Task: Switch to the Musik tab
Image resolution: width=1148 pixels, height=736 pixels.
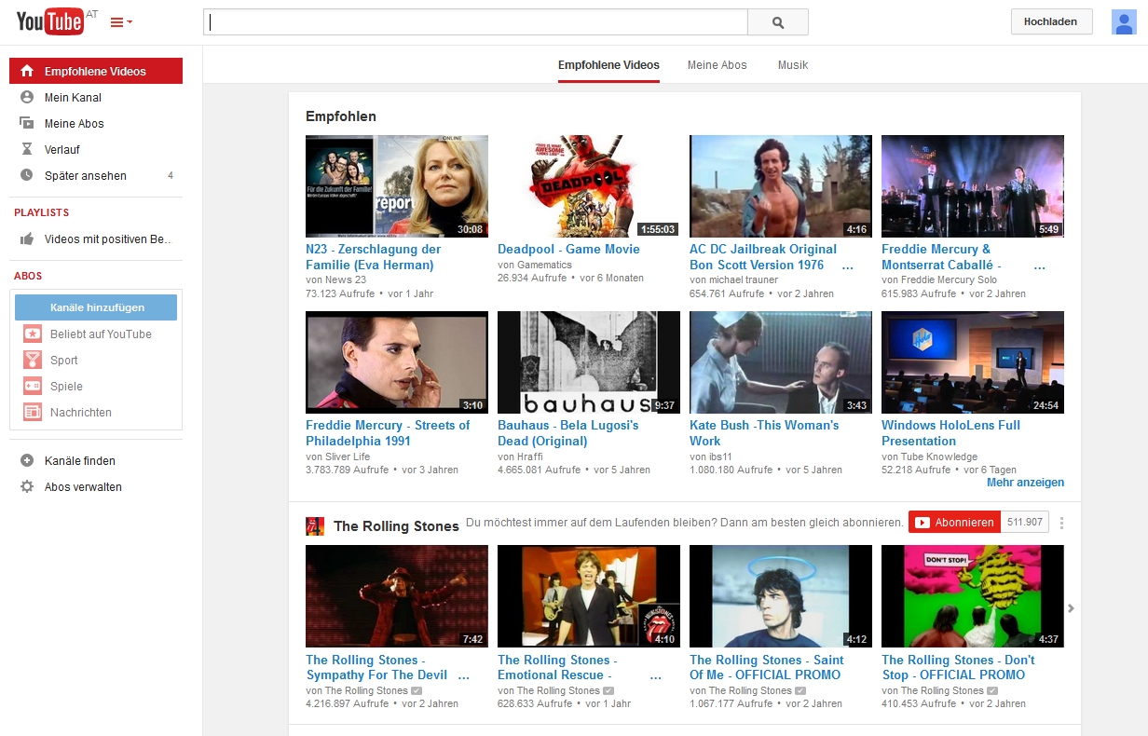Action: 793,65
